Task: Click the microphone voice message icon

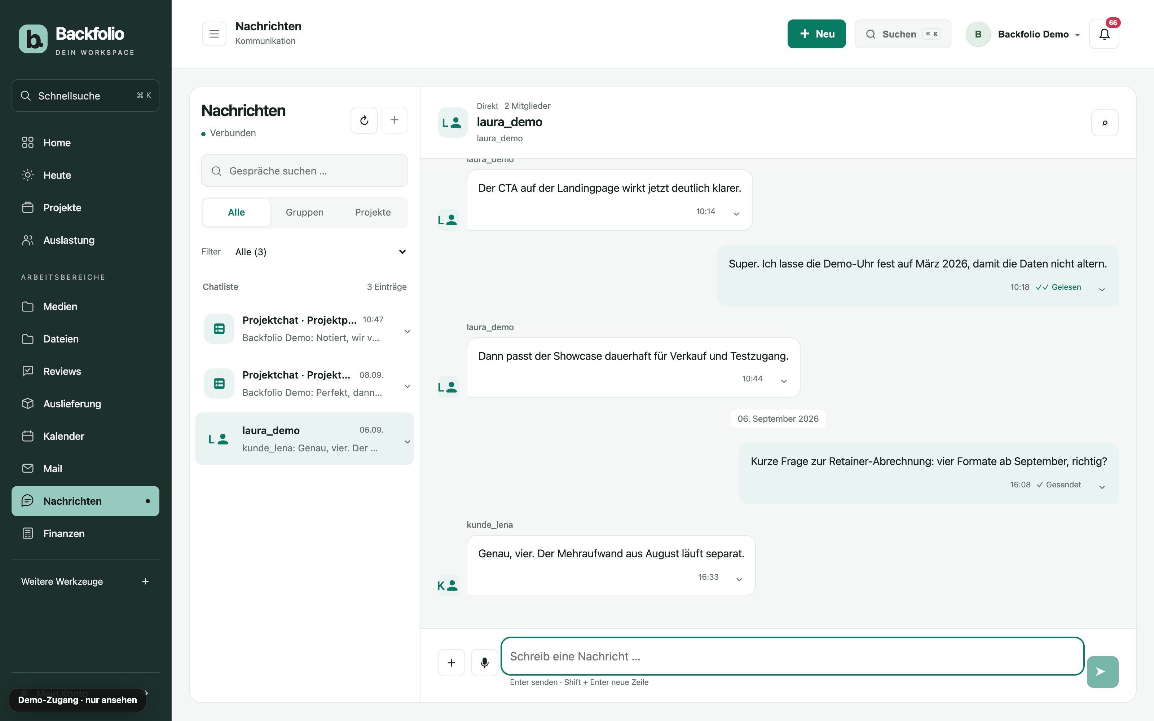Action: click(x=484, y=662)
